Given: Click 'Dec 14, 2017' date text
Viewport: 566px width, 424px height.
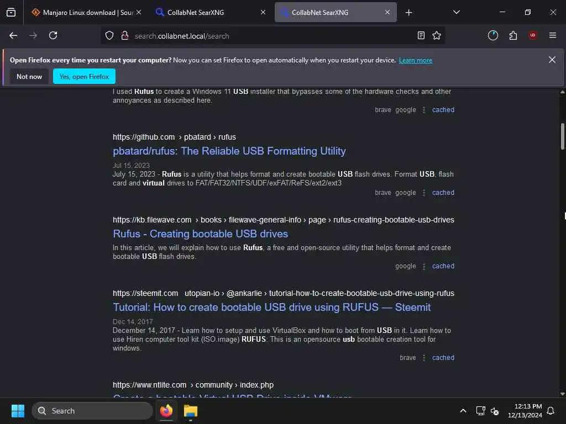Looking at the screenshot, I should tap(133, 322).
